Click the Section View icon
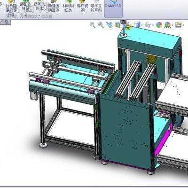Viewport: 188px width, 188px height. coord(117,25)
